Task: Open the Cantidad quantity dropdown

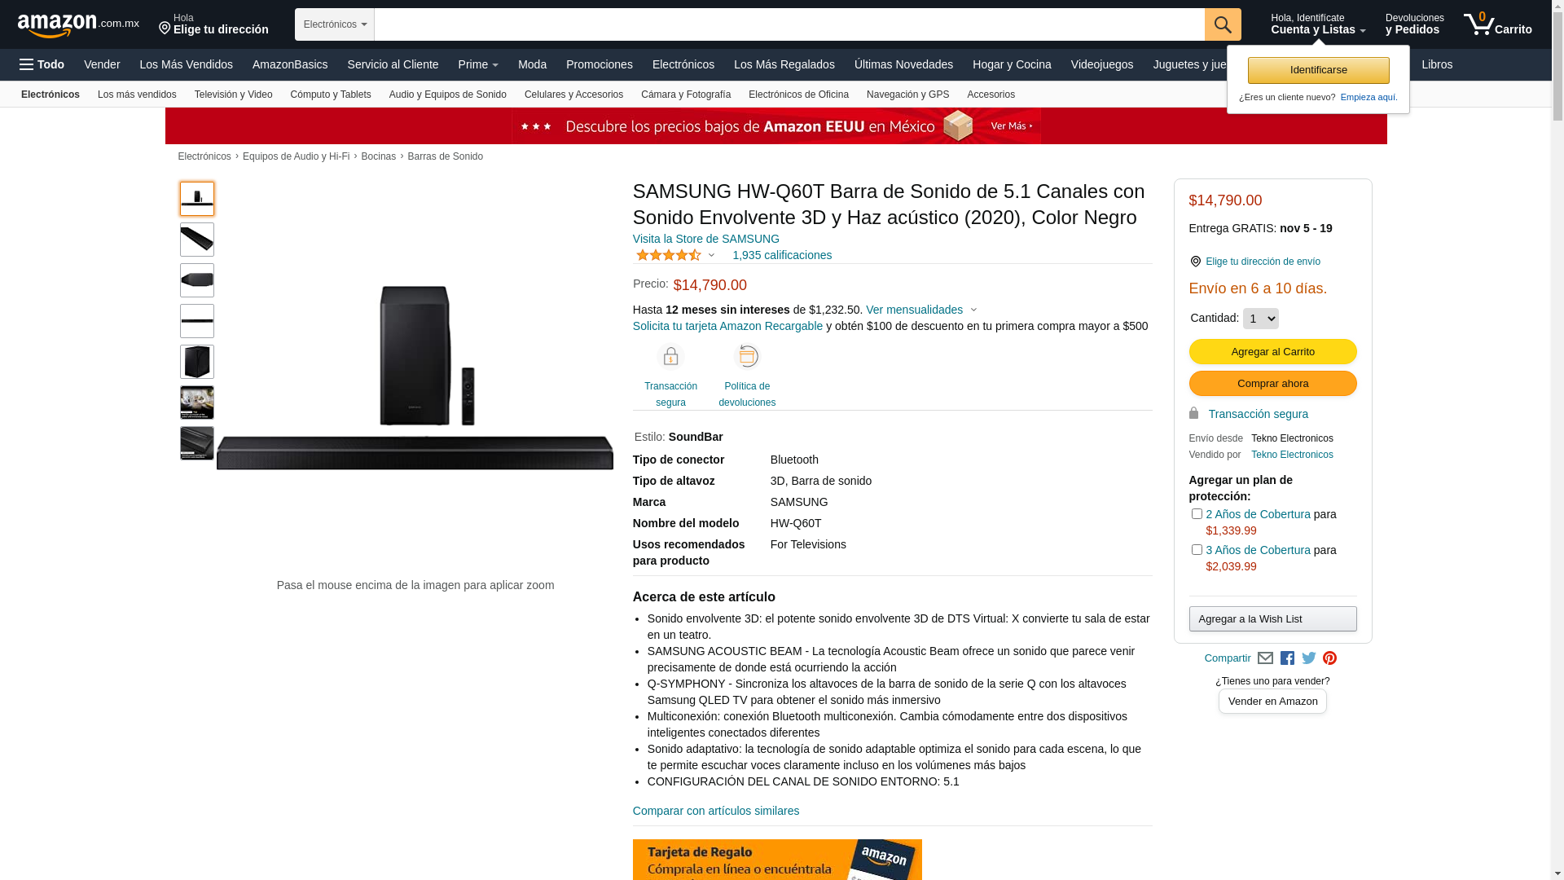Action: pos(1260,319)
